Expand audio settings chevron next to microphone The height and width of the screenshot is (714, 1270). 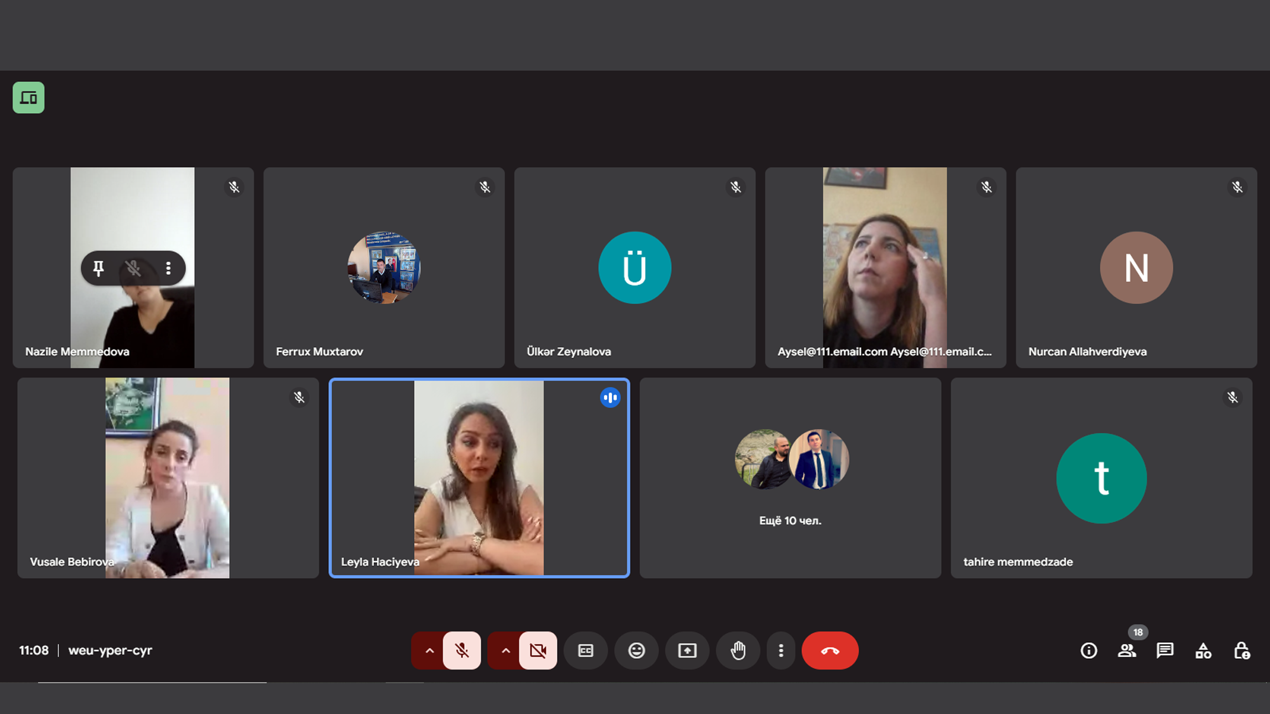pos(429,651)
